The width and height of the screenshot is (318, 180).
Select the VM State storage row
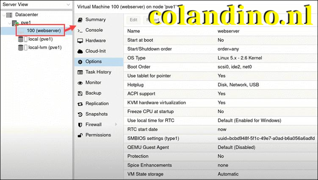coord(221,174)
